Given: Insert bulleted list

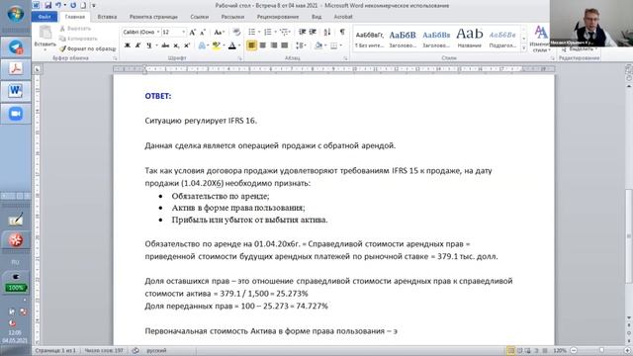Looking at the screenshot, I should click(x=251, y=32).
